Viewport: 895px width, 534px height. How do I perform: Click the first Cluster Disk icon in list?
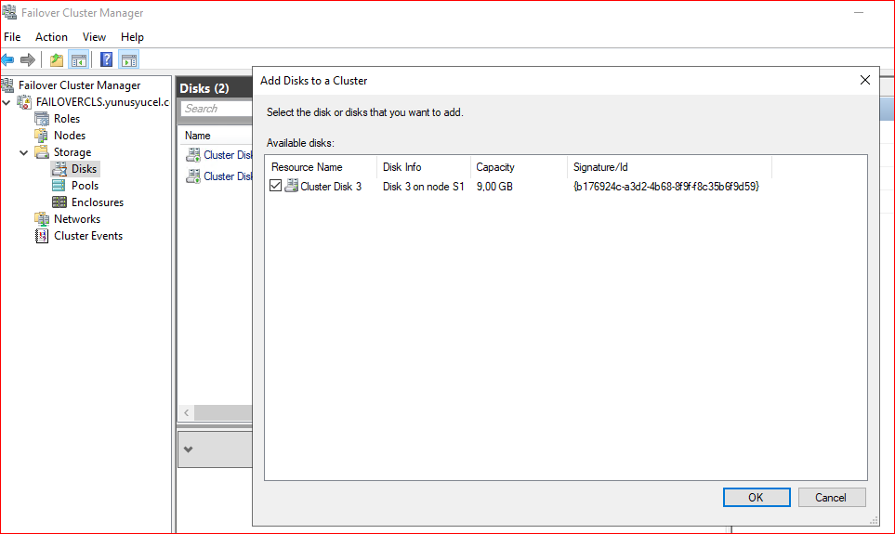193,154
